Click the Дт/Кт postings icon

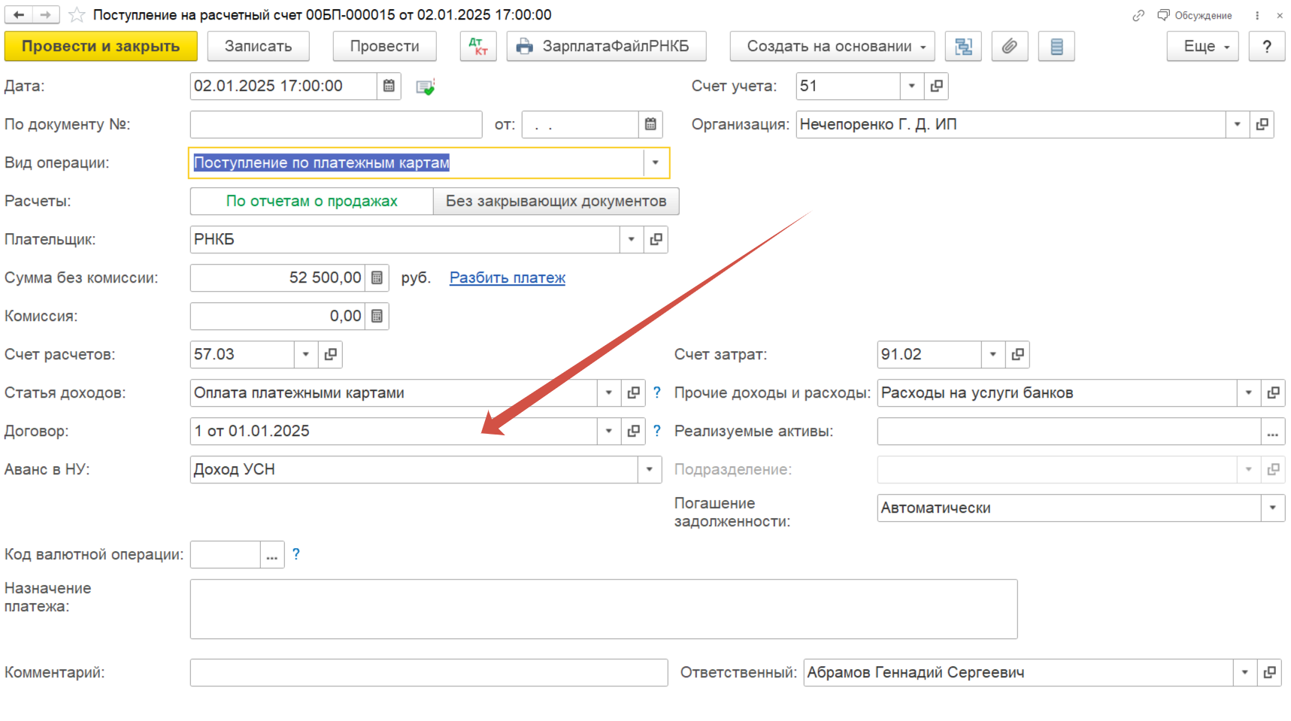(x=478, y=47)
